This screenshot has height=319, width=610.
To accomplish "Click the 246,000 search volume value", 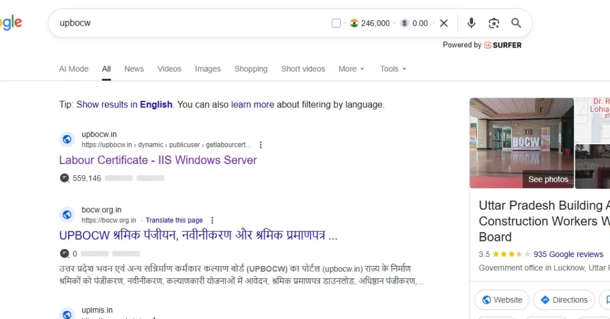I will click(x=375, y=23).
